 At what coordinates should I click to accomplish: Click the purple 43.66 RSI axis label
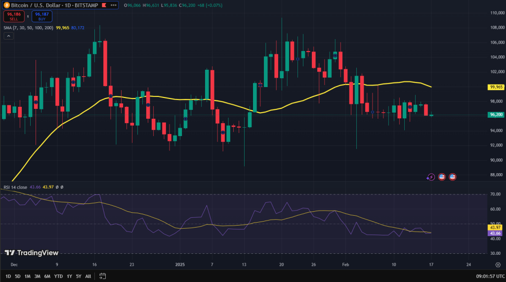(x=495, y=233)
